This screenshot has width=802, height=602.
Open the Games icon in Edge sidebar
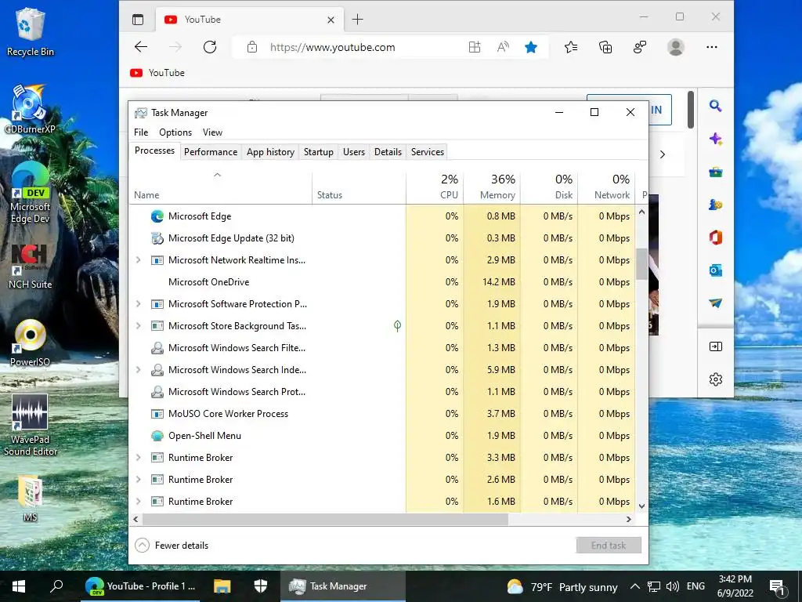(x=716, y=205)
